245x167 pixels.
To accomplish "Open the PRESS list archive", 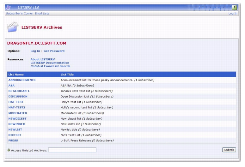I will 13,140.
